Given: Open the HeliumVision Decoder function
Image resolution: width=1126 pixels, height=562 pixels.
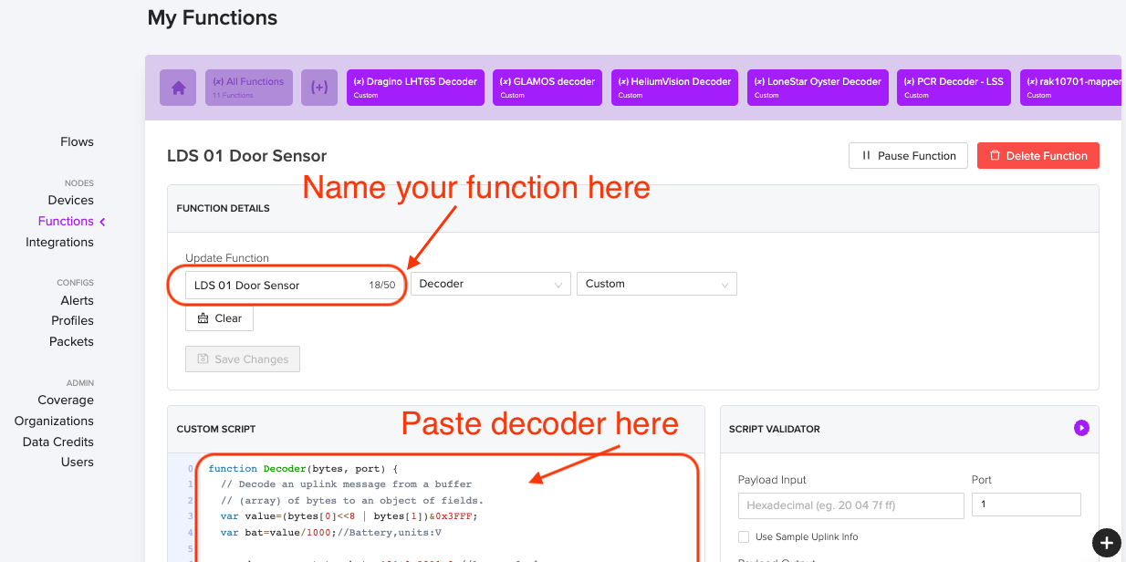Looking at the screenshot, I should [x=674, y=88].
